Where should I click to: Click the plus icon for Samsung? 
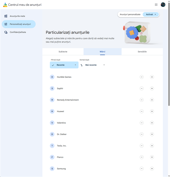(x=152, y=169)
